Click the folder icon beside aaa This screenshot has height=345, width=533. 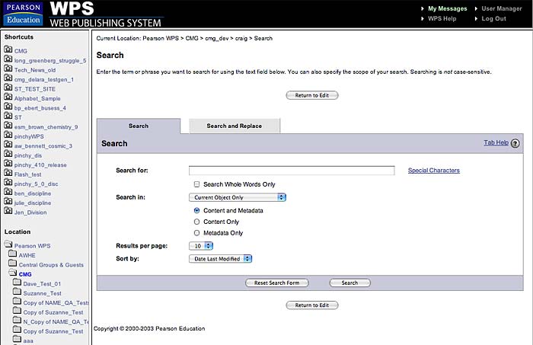(x=17, y=340)
